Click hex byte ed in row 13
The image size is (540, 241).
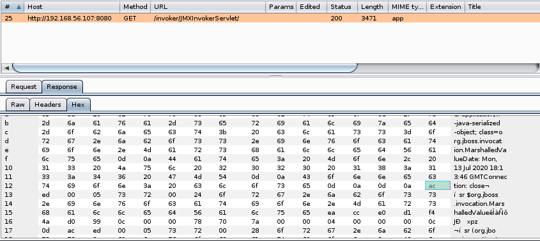coord(45,195)
